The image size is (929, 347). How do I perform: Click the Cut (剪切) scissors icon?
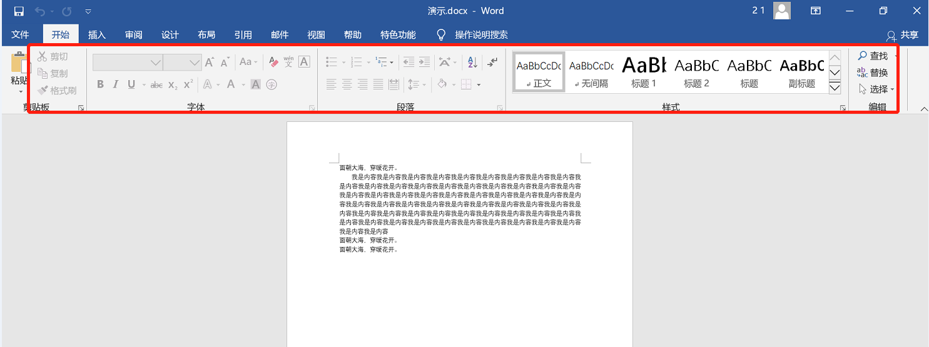pyautogui.click(x=43, y=57)
